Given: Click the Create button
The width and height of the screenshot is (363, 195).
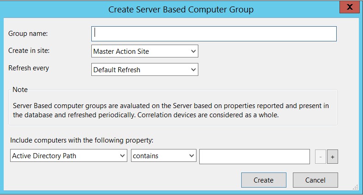Looking at the screenshot, I should (x=263, y=180).
